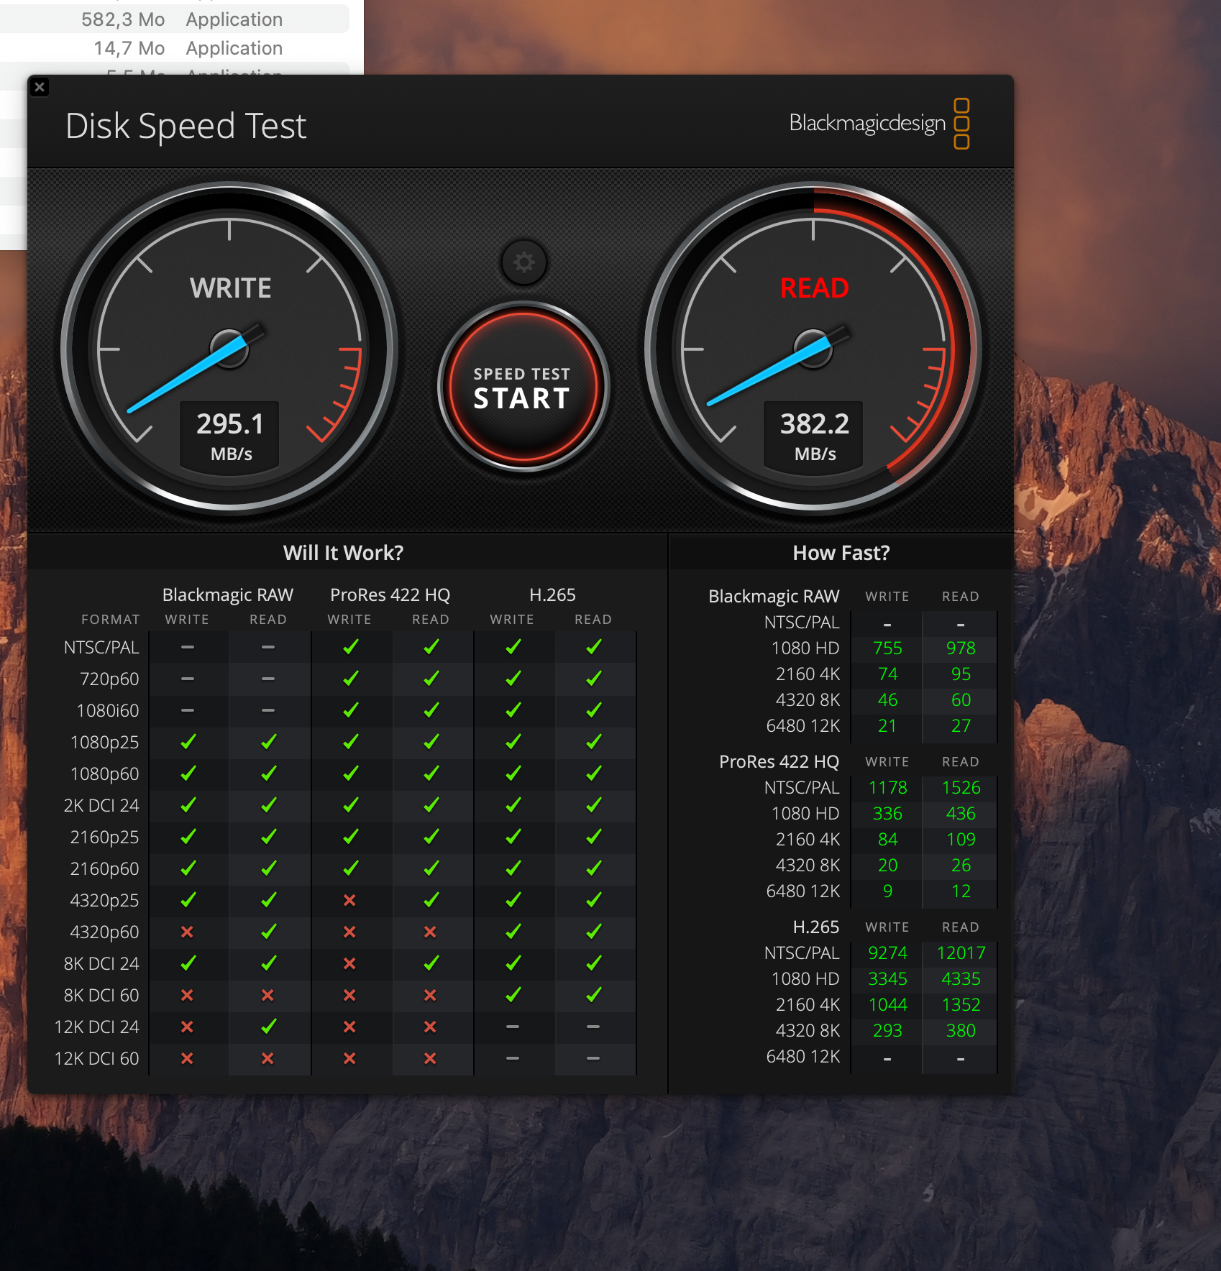Viewport: 1221px width, 1271px height.
Task: Click the Blackmagicdesign logo
Action: (879, 124)
